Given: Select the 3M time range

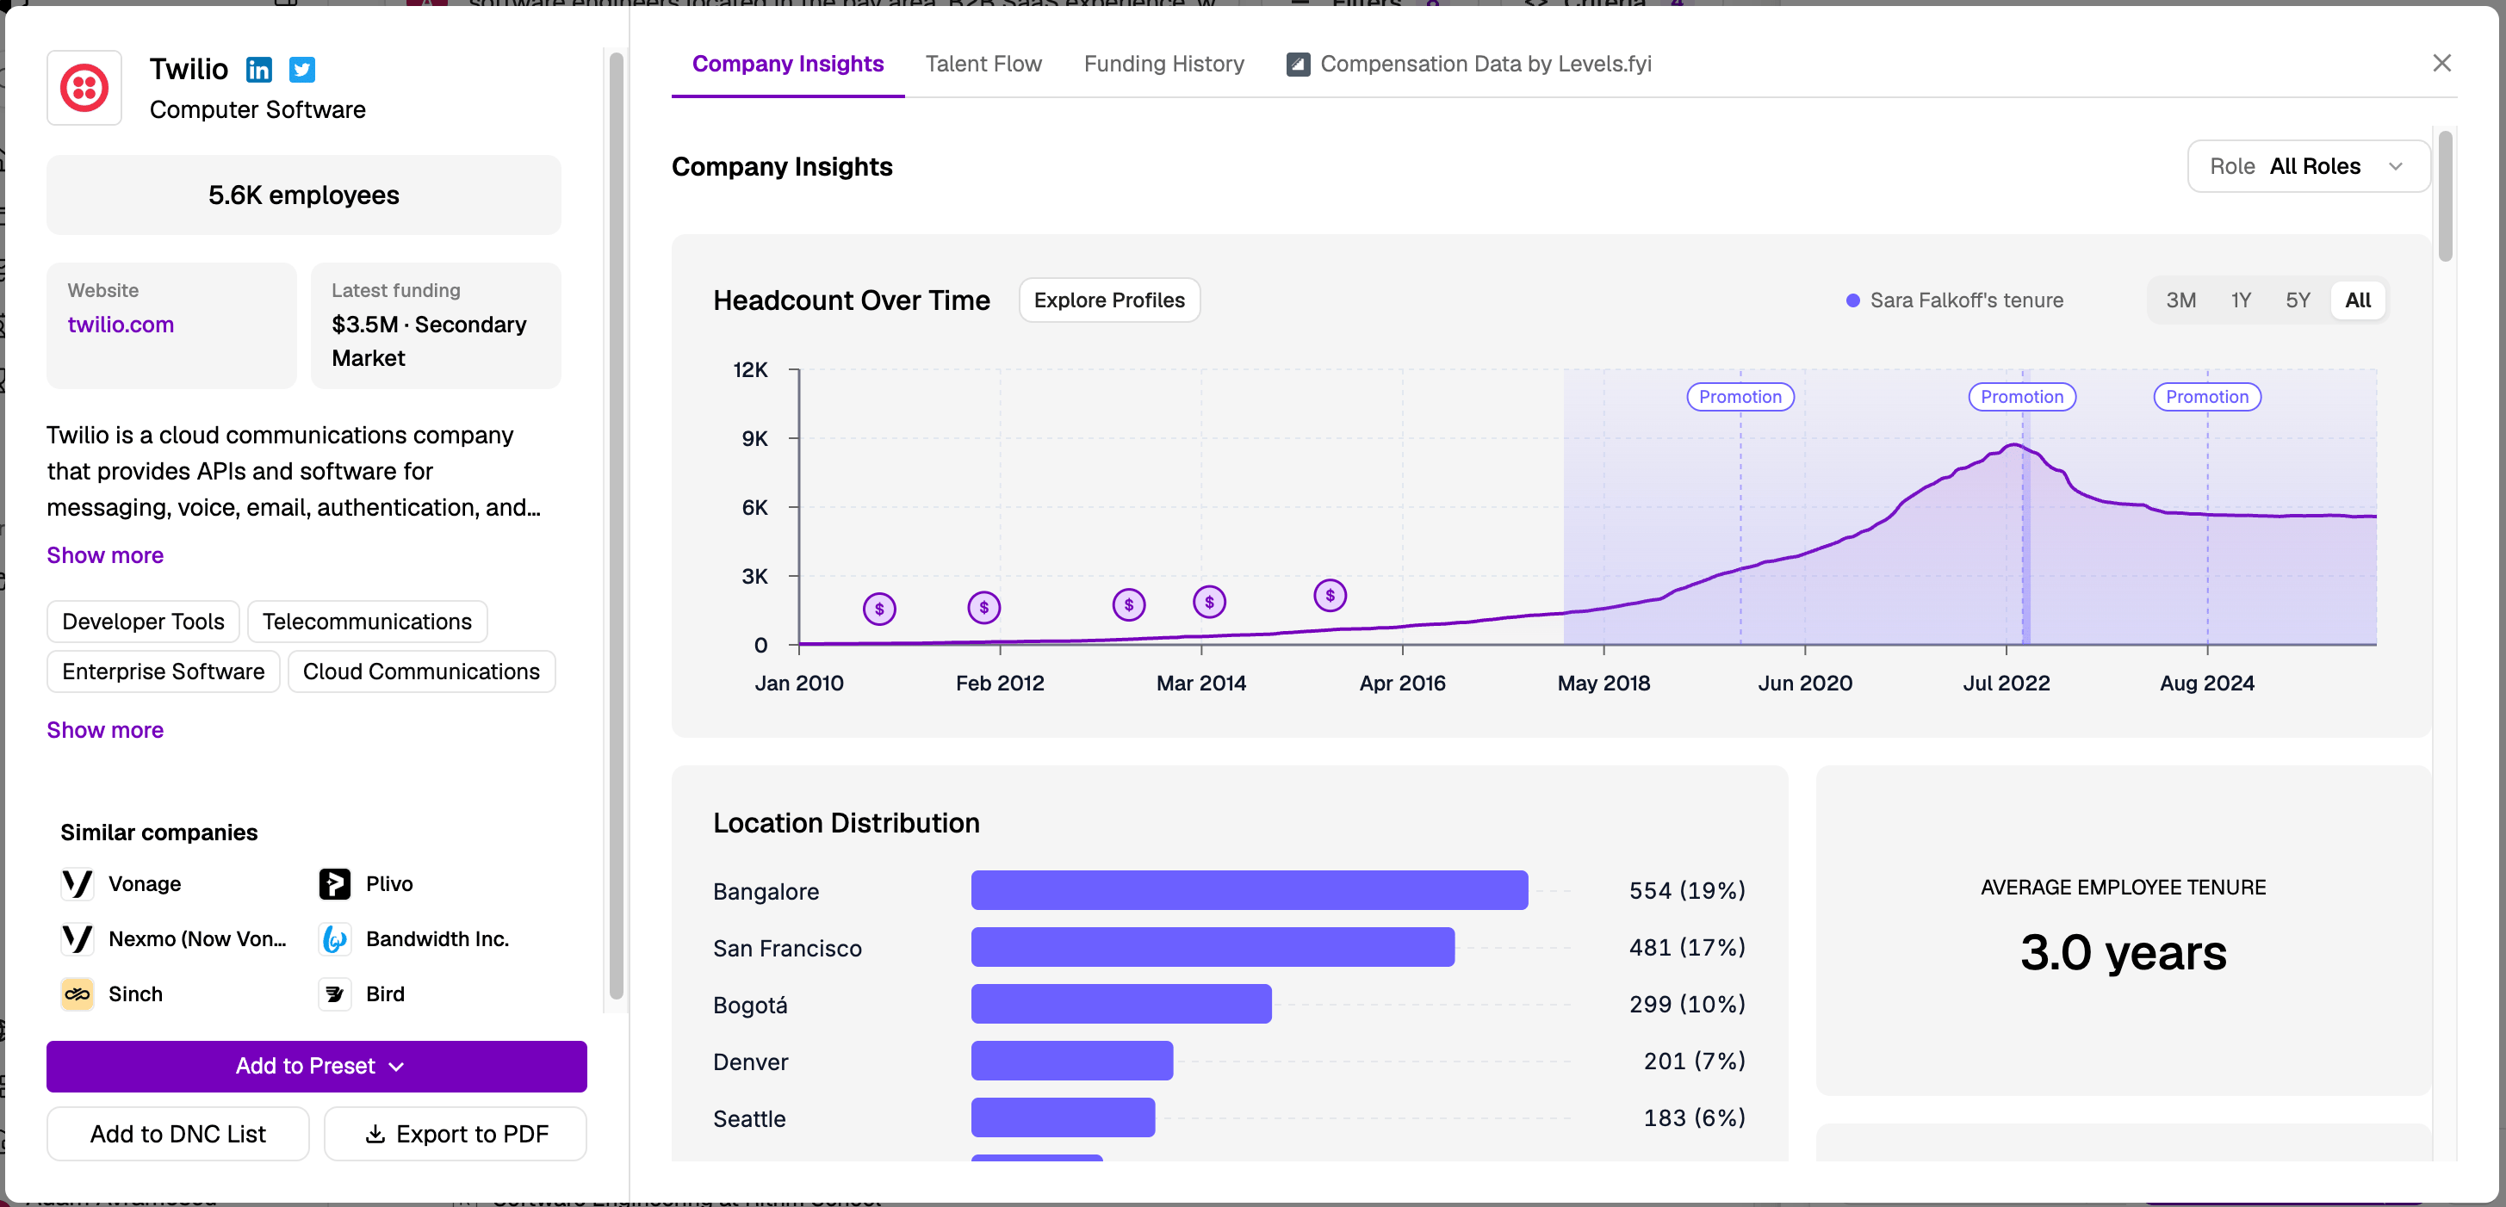Looking at the screenshot, I should 2180,300.
